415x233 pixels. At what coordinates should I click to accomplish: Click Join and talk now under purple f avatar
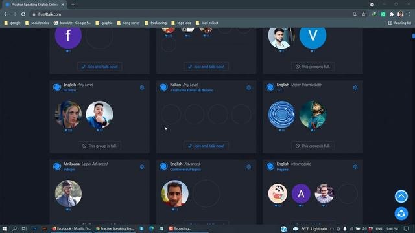pos(99,67)
